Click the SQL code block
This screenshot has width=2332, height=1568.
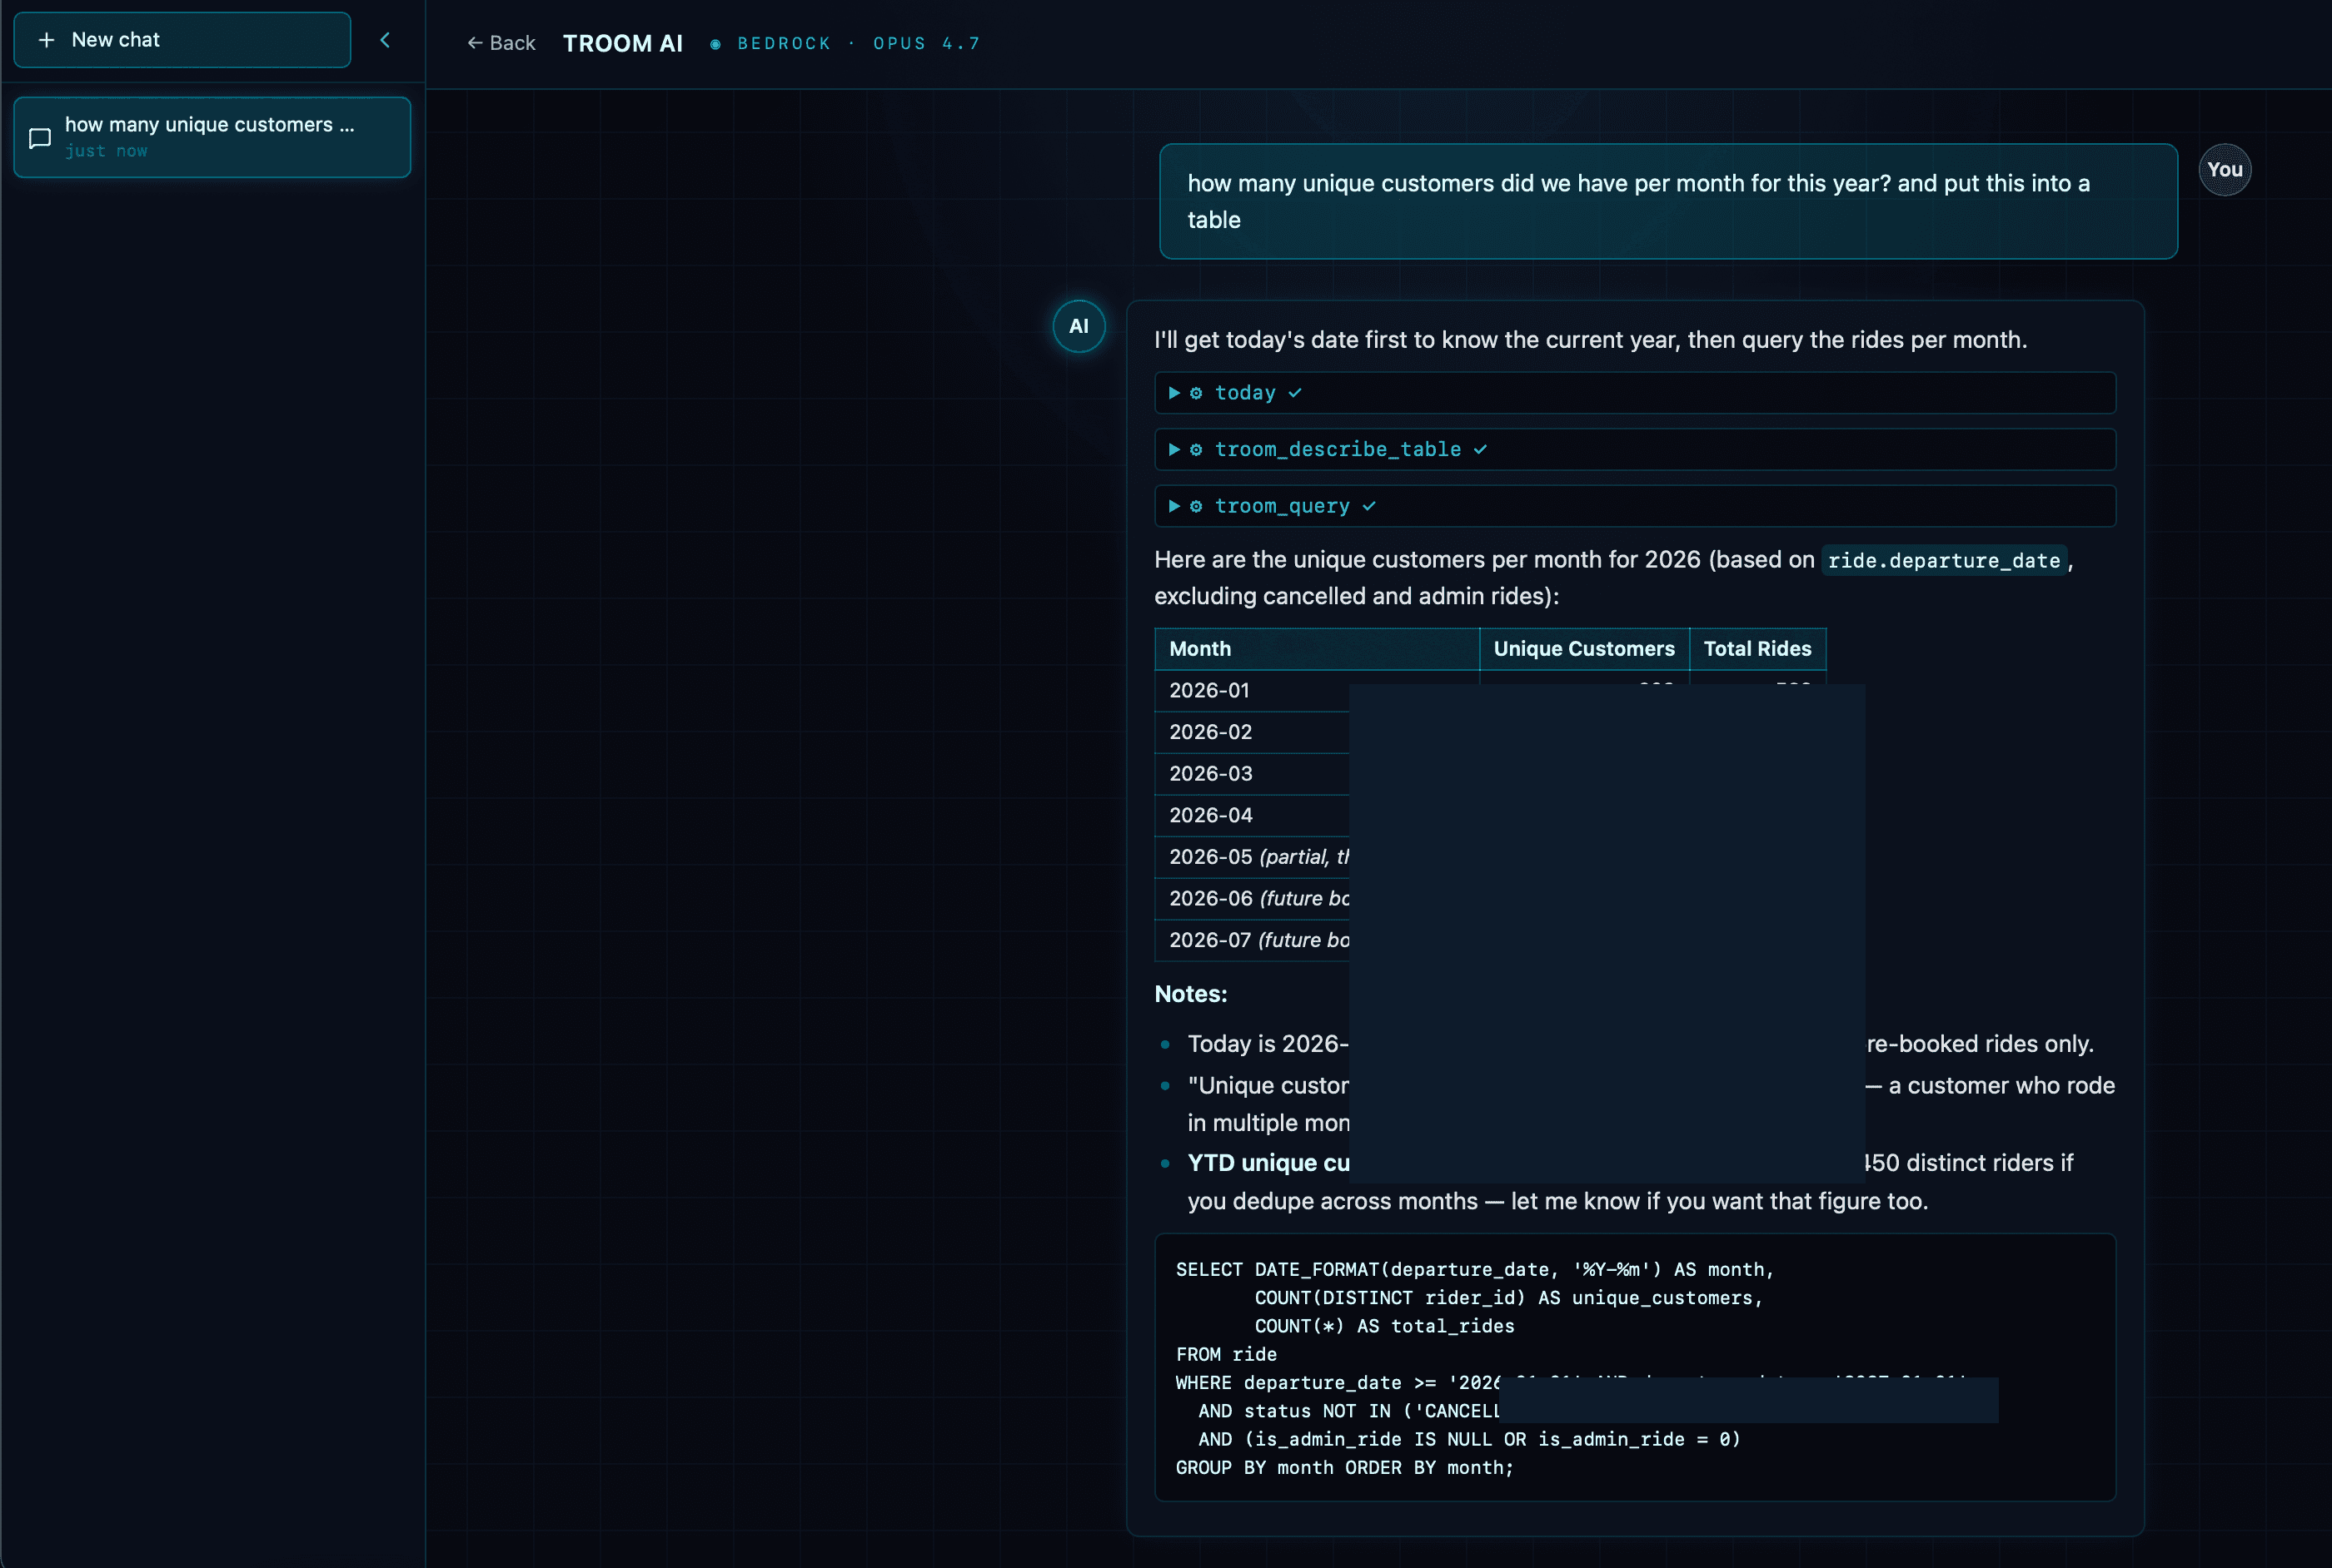(x=1635, y=1367)
